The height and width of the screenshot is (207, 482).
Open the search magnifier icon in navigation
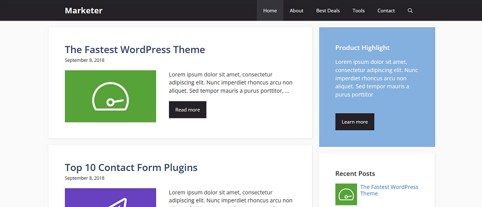click(410, 10)
